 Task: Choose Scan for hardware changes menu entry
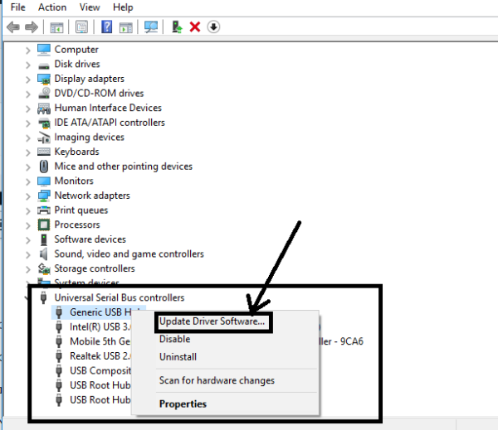click(217, 380)
